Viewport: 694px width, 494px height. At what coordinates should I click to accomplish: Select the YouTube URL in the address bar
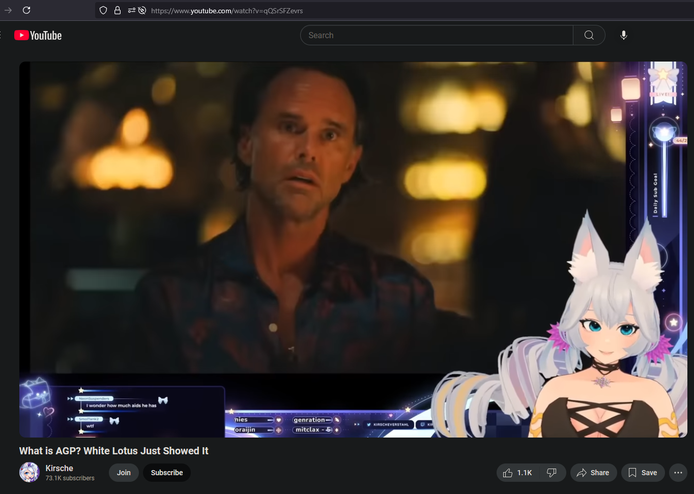[x=227, y=11]
